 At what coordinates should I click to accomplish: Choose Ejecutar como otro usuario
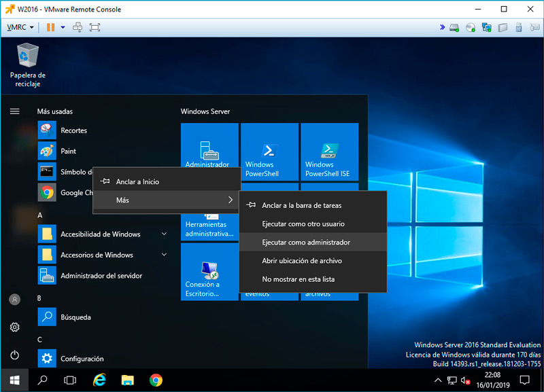pos(313,224)
